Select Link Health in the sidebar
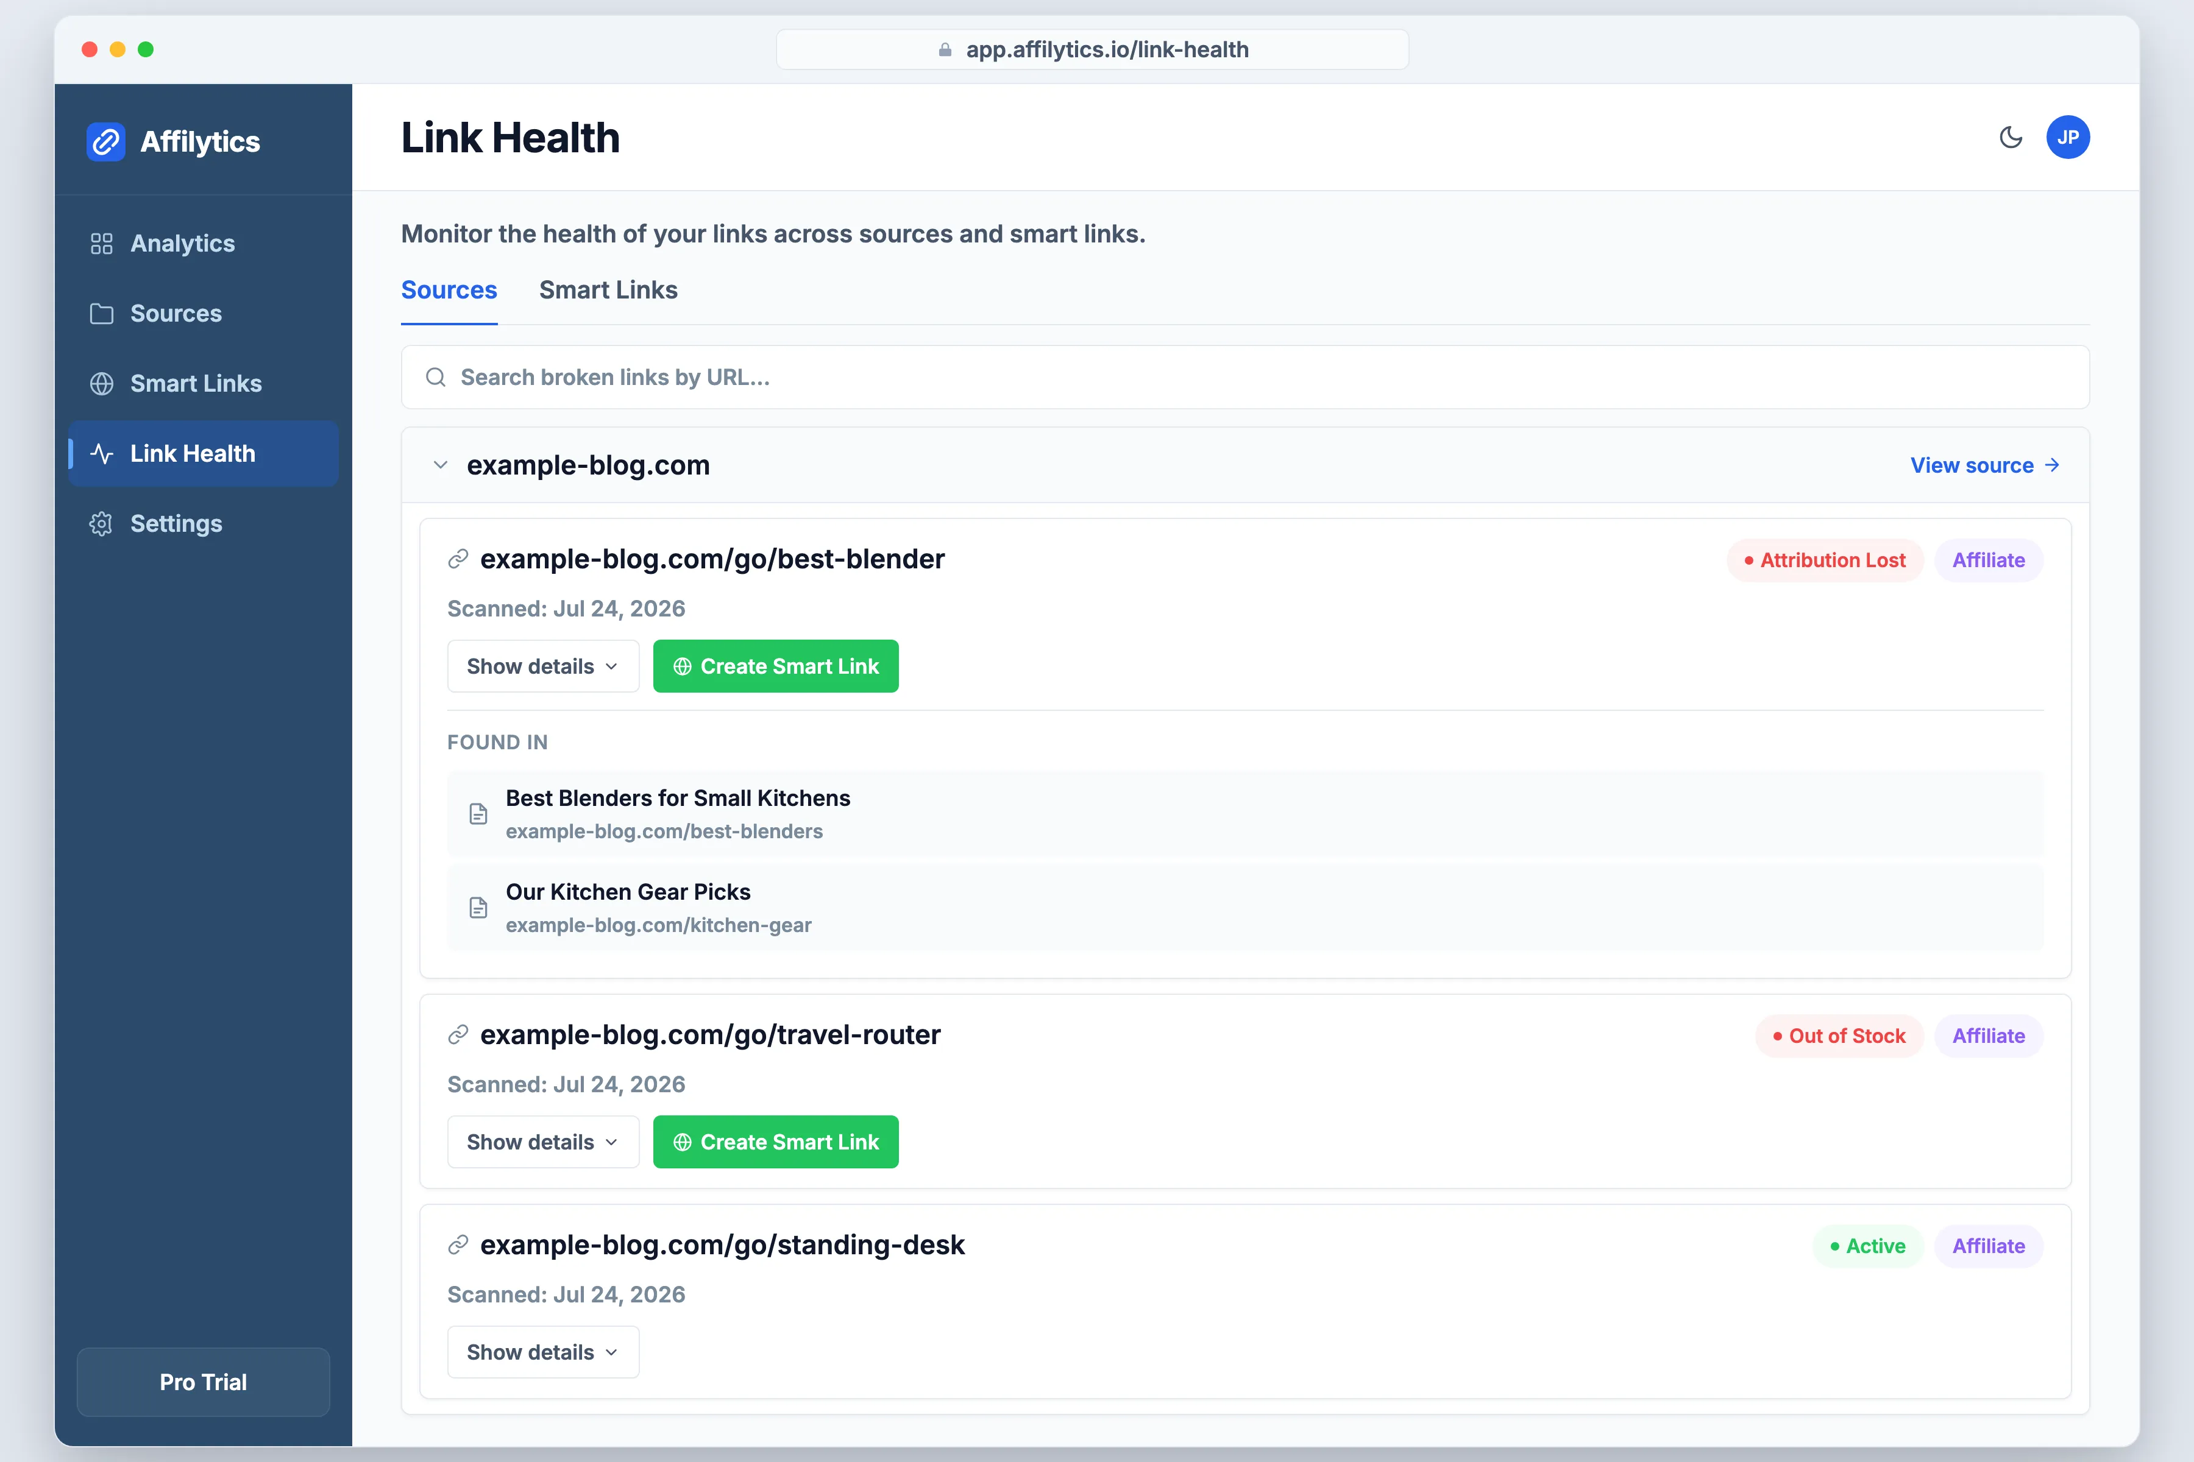Viewport: 2194px width, 1462px height. (204, 454)
